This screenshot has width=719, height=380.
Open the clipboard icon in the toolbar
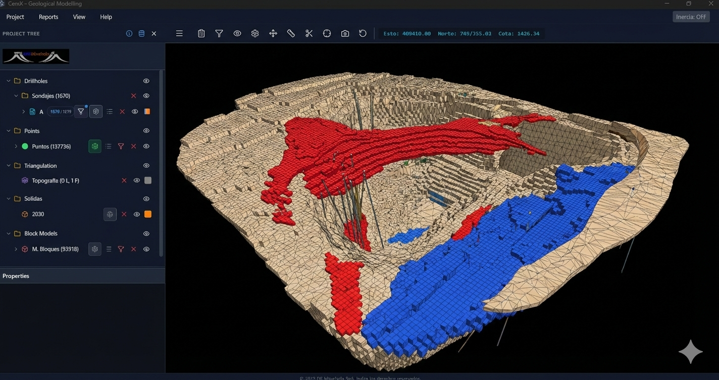pos(201,33)
